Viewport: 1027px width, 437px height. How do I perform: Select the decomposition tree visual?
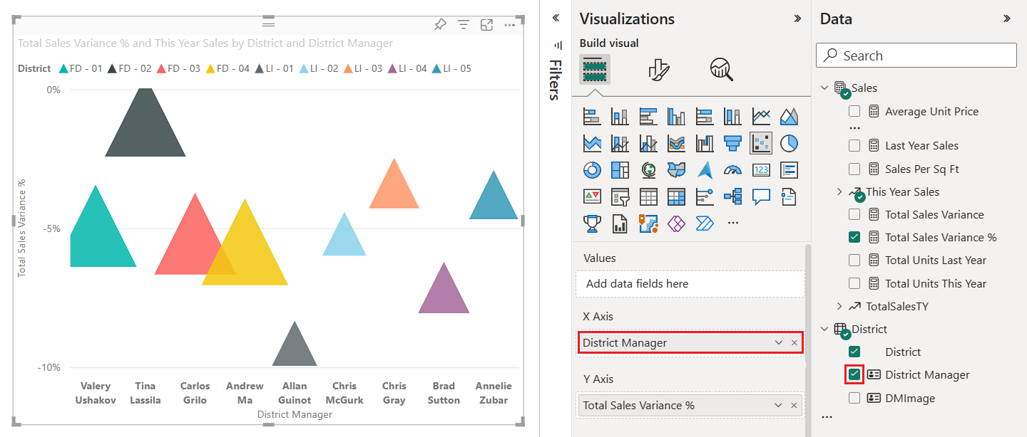point(732,196)
